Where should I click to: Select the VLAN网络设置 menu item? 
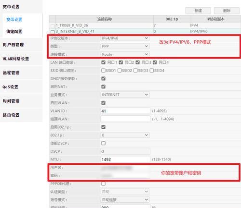pos(16,59)
